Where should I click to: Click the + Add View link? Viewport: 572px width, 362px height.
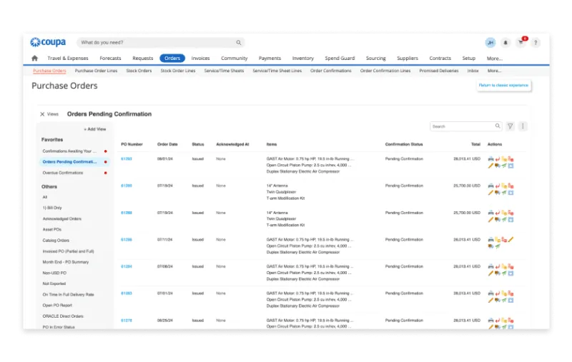tap(95, 129)
